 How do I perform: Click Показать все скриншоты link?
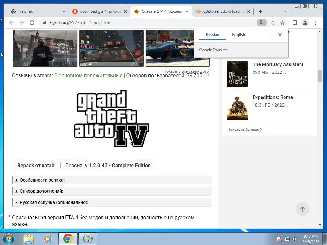[x=186, y=71]
